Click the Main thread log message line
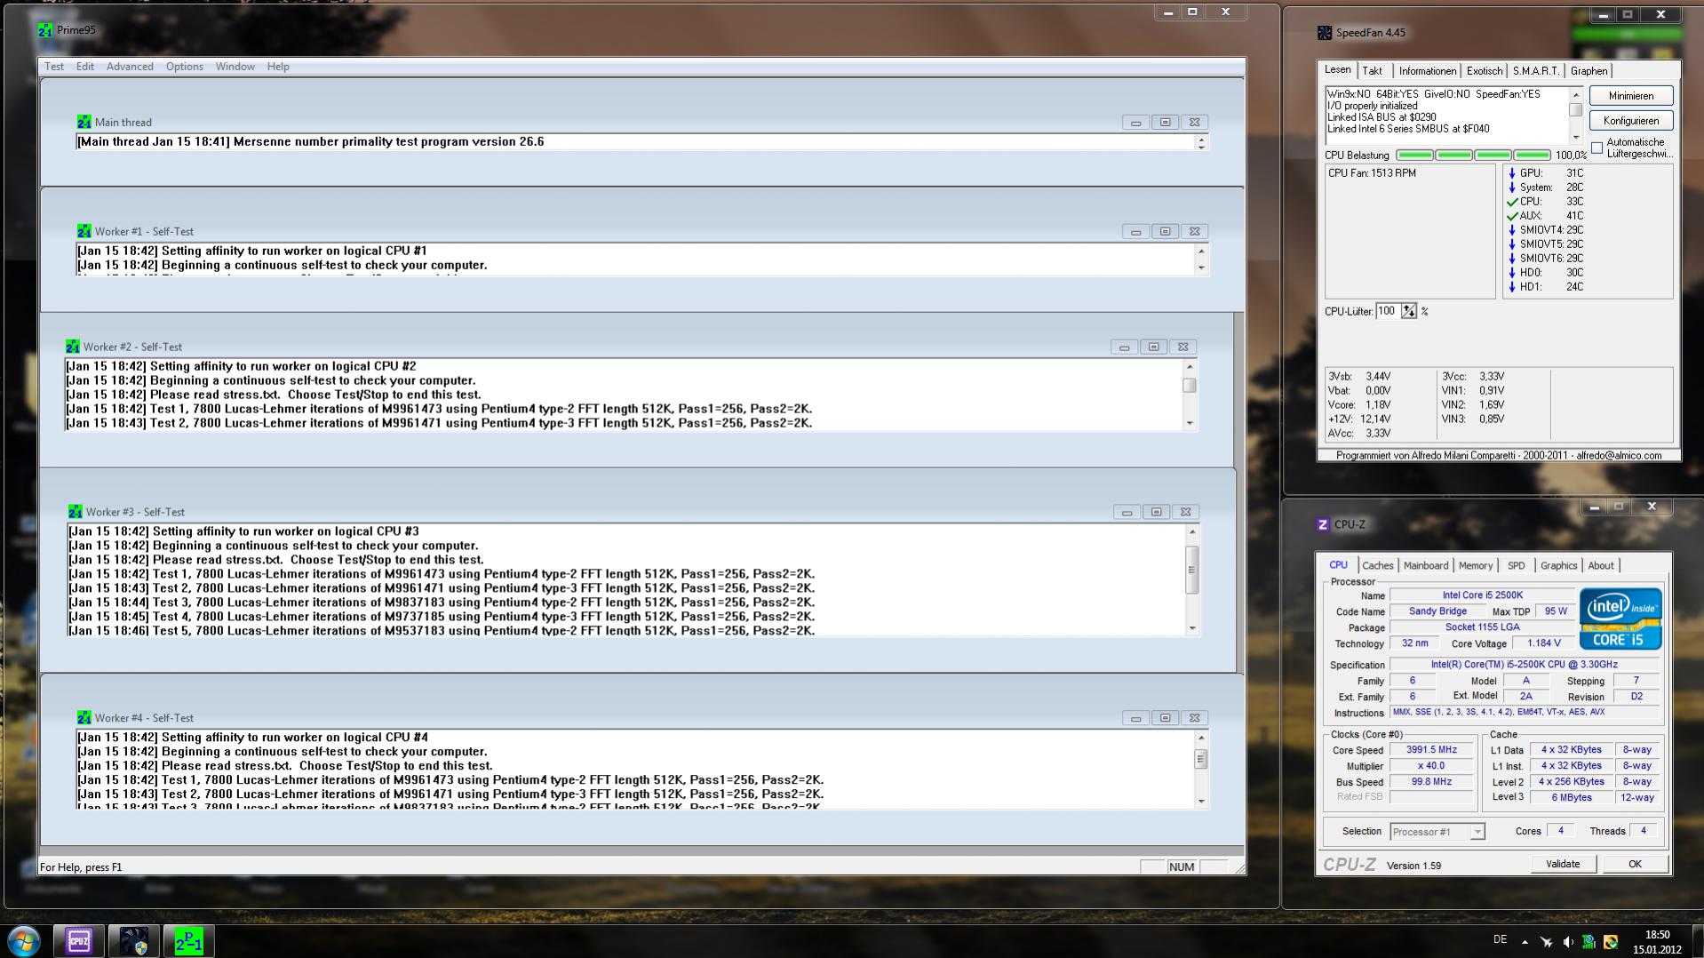The image size is (1704, 958). tap(310, 142)
